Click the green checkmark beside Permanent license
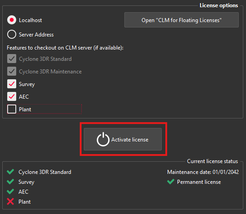 pyautogui.click(x=171, y=182)
